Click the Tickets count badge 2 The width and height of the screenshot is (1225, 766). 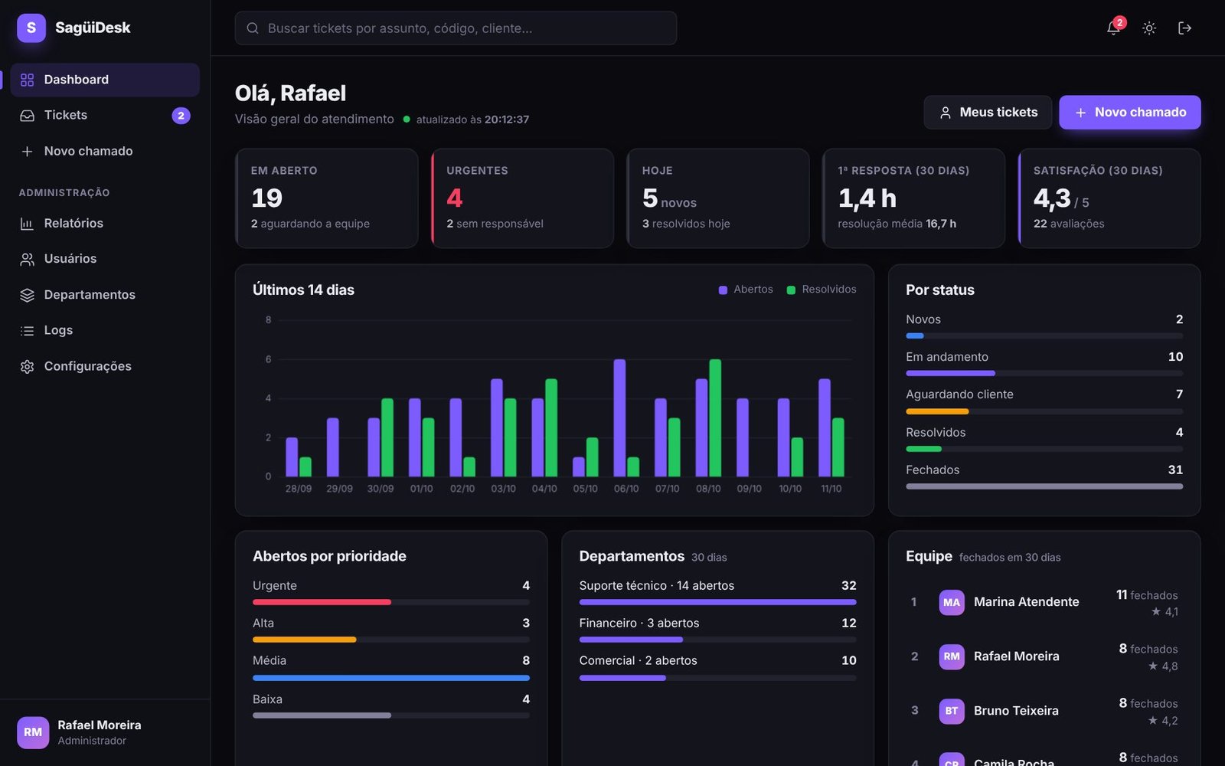tap(181, 116)
